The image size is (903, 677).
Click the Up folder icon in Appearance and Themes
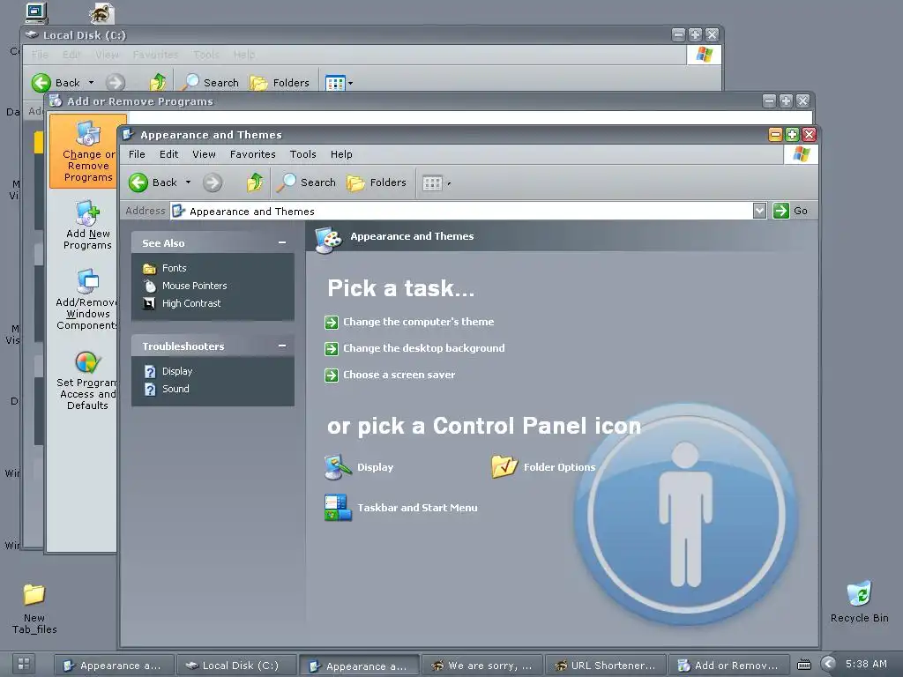point(255,182)
